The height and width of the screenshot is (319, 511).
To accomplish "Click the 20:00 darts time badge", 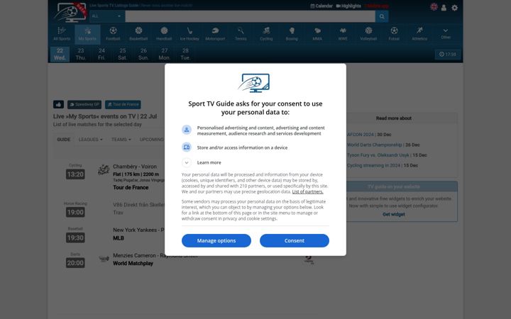I will point(75,263).
